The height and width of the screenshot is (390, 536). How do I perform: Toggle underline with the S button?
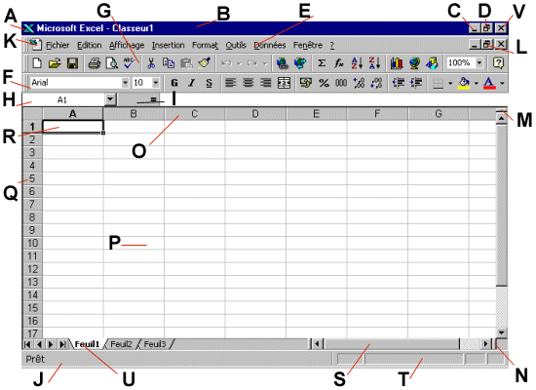(209, 83)
